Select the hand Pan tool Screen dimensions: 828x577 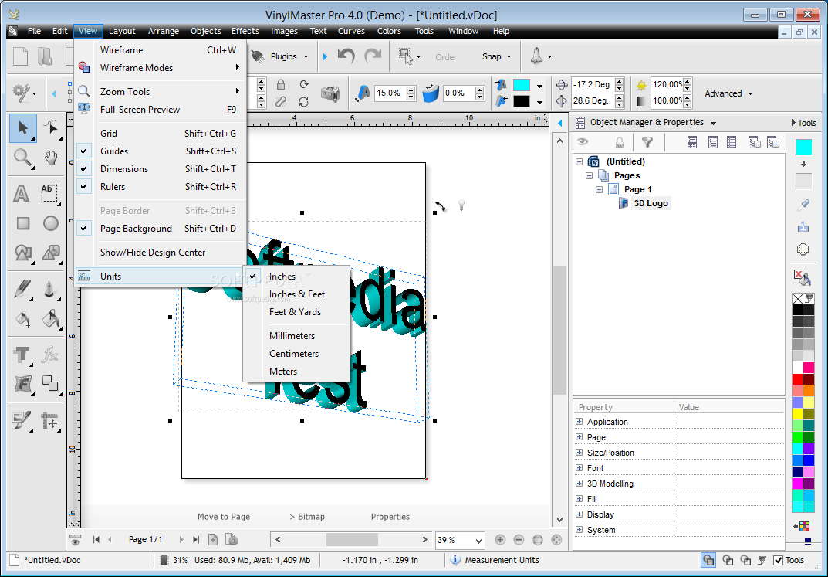click(x=51, y=157)
